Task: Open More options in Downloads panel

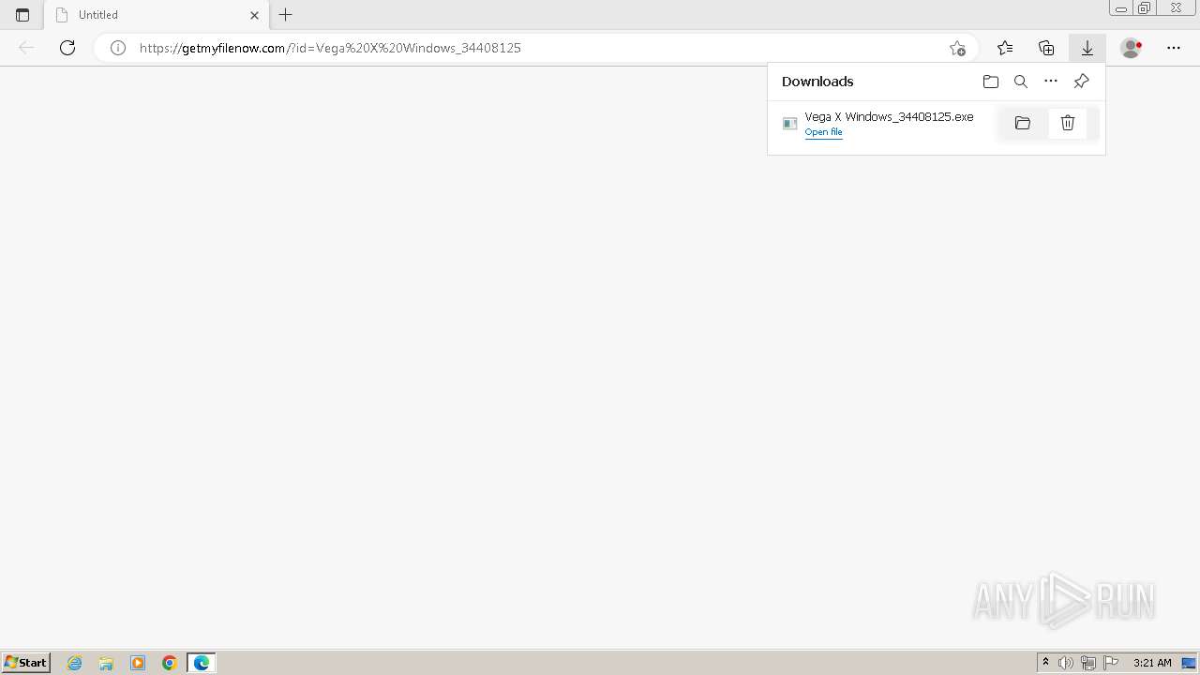Action: coord(1051,82)
